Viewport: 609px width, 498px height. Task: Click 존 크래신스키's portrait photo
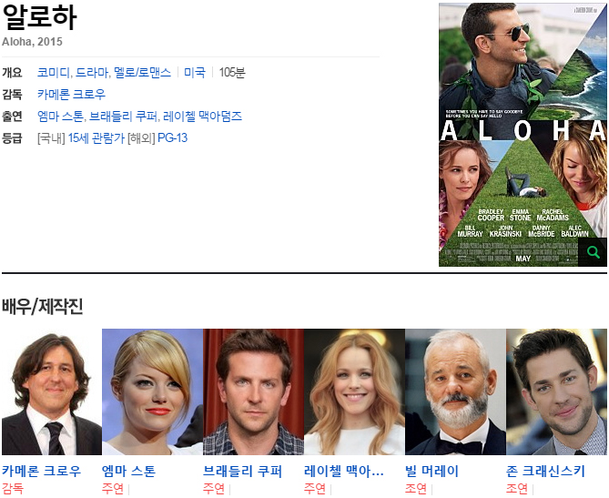tap(556, 391)
